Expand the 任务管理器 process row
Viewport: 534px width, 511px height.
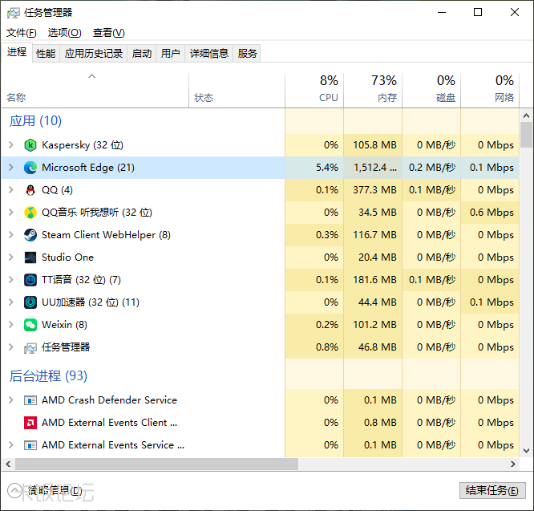pos(11,347)
